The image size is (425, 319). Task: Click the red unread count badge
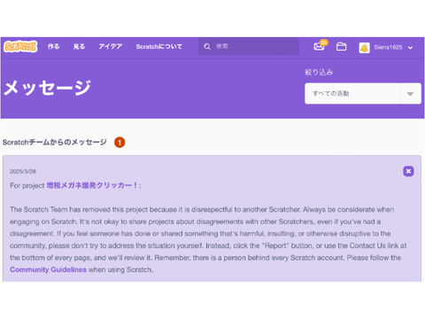click(120, 143)
